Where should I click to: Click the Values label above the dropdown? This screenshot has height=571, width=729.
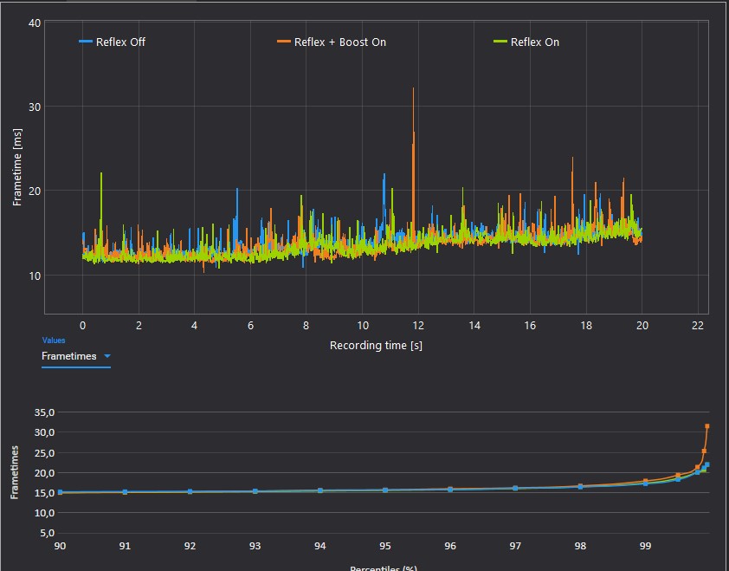(x=54, y=341)
